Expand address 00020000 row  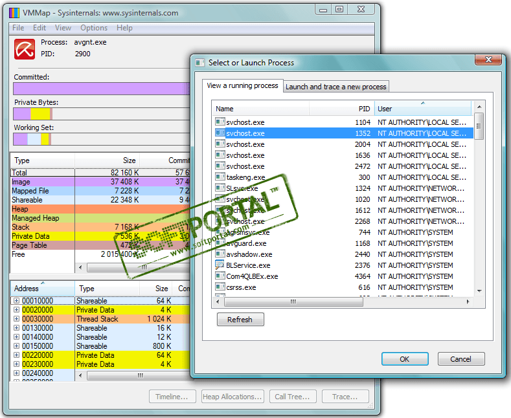[x=16, y=310]
